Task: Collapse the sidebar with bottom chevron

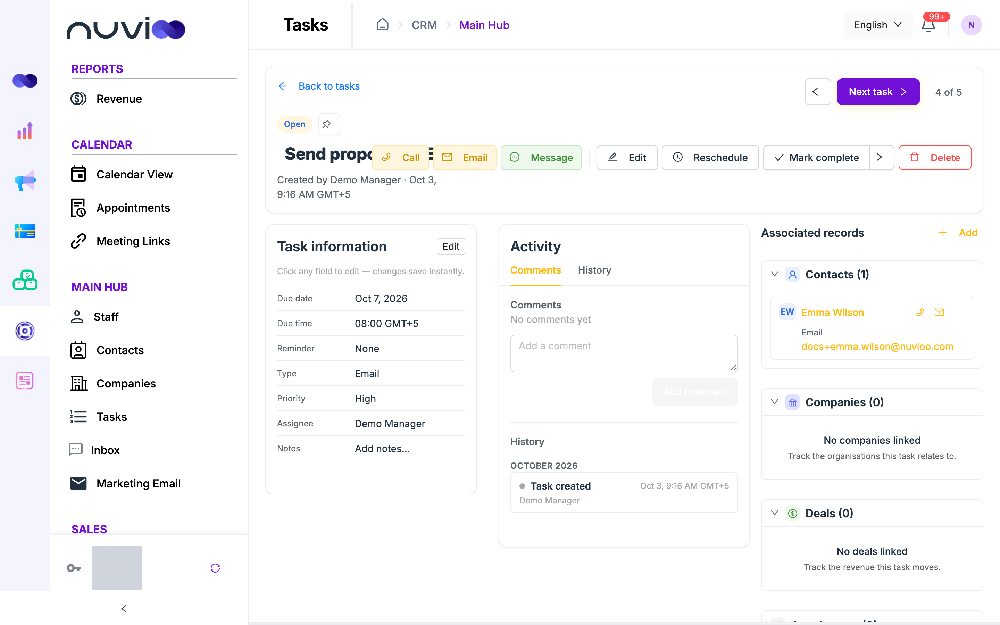Action: pyautogui.click(x=124, y=608)
